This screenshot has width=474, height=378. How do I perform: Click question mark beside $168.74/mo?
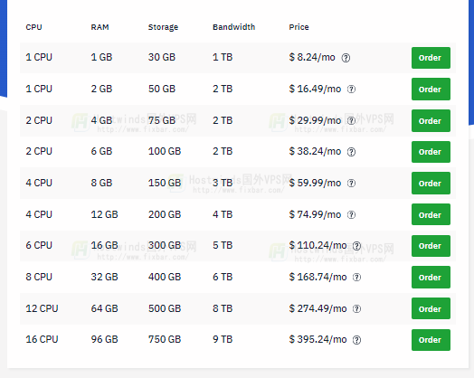point(356,277)
